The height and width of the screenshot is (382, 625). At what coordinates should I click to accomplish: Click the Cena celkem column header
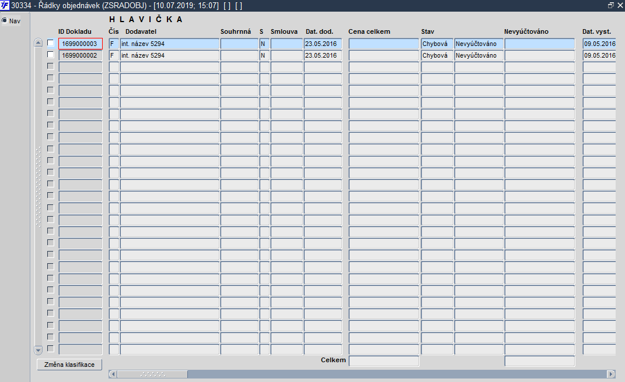pos(369,31)
